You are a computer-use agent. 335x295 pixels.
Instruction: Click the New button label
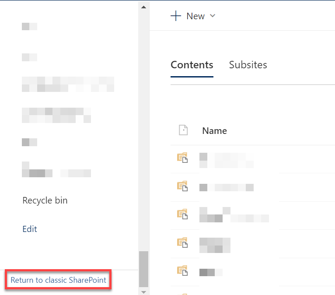pyautogui.click(x=195, y=16)
